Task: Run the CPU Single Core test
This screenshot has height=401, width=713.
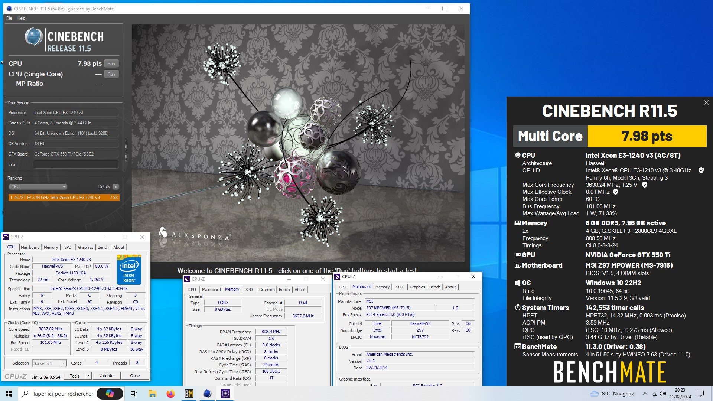Action: (x=111, y=74)
